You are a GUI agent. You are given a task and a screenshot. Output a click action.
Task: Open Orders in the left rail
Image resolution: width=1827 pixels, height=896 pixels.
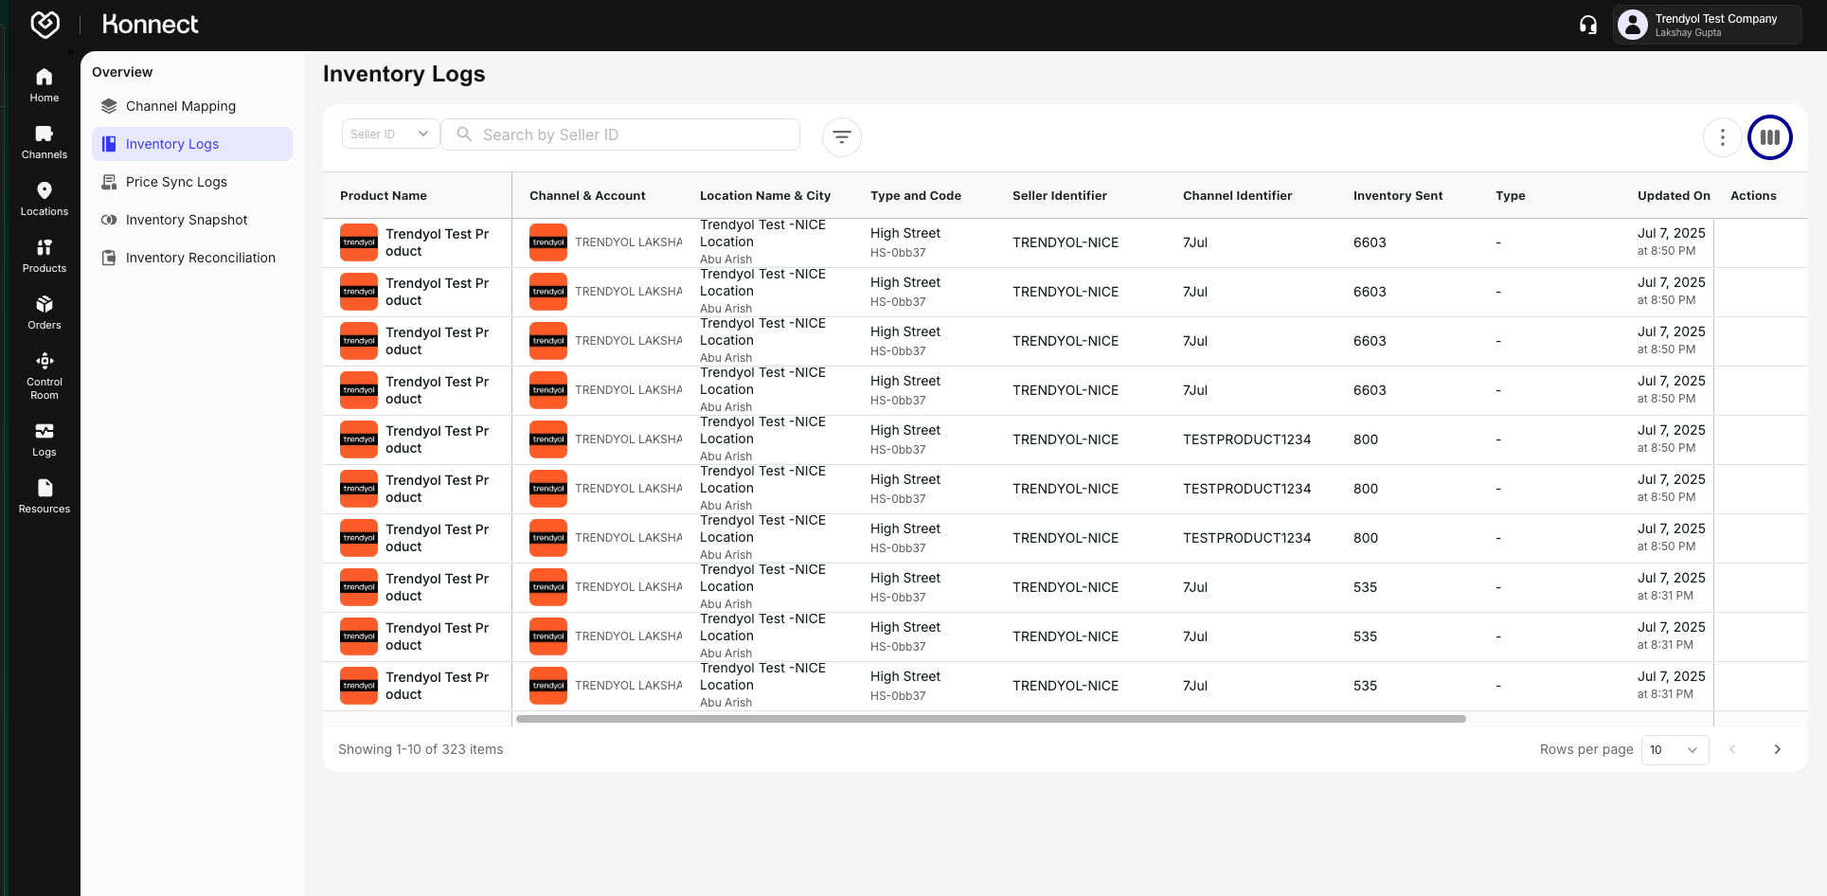click(45, 313)
